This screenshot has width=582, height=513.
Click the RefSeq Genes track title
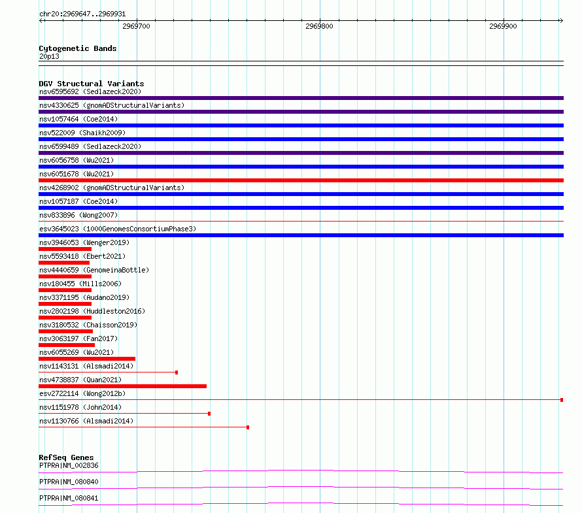[66, 457]
